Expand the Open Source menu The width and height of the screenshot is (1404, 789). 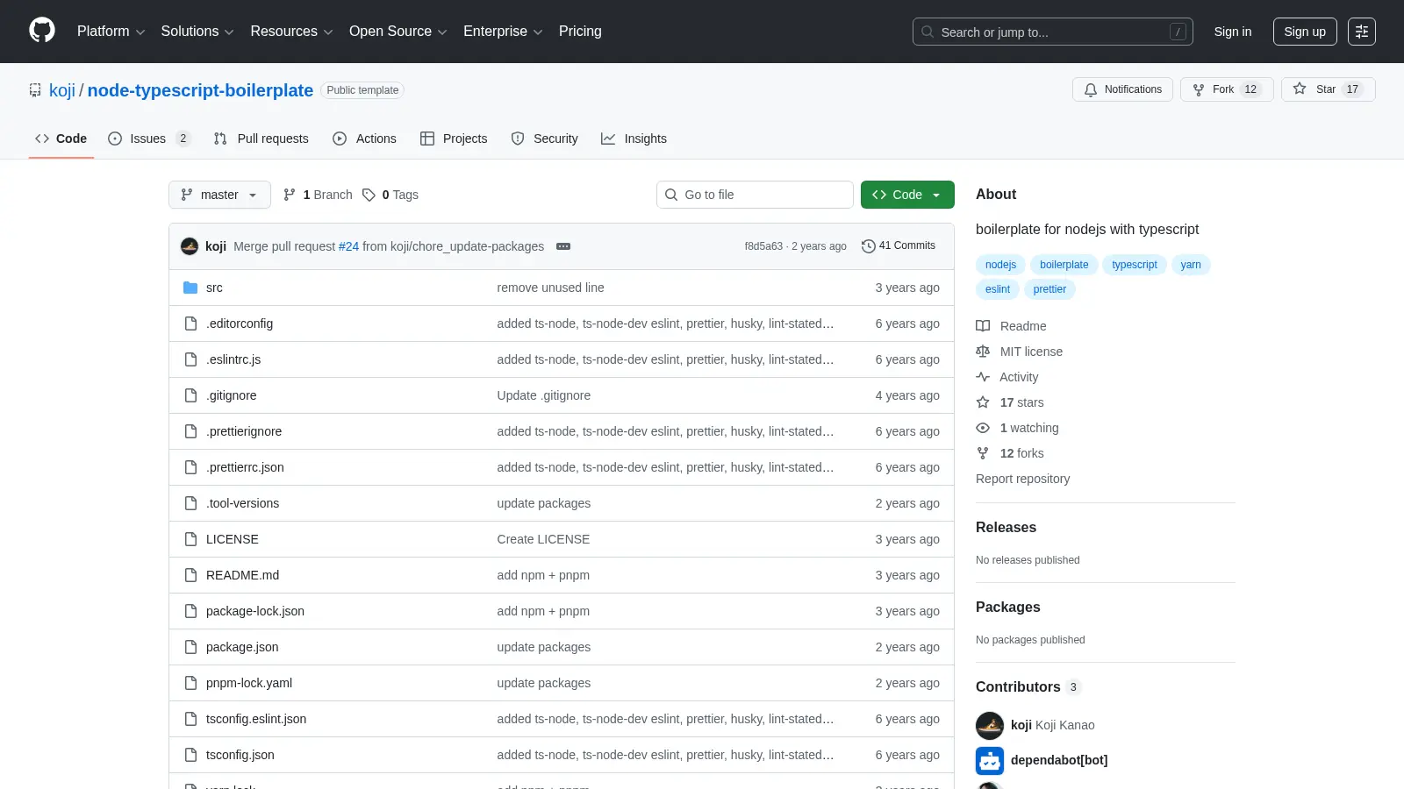pyautogui.click(x=398, y=32)
